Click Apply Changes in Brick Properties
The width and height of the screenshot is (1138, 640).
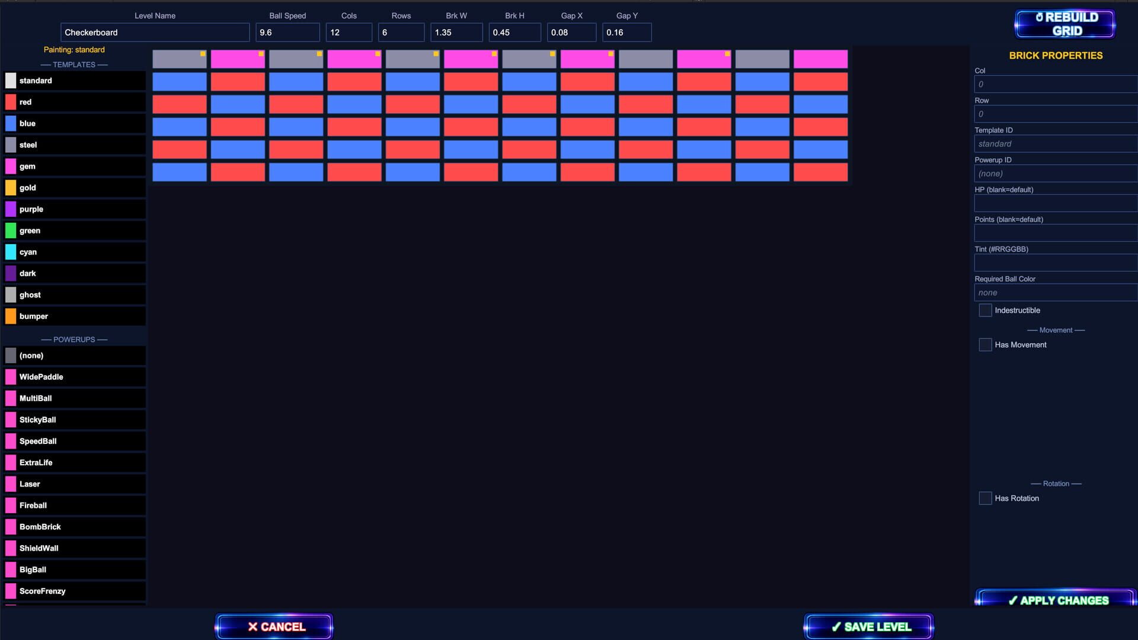coord(1054,600)
